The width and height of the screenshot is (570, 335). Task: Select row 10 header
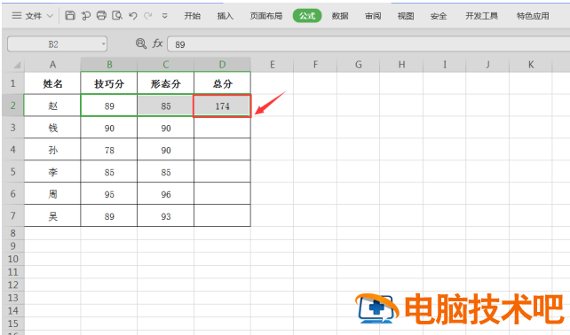[x=12, y=259]
